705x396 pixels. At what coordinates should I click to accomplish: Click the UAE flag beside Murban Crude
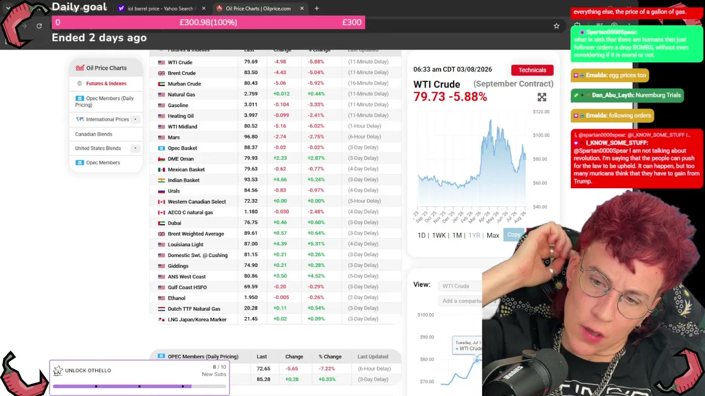tap(161, 84)
